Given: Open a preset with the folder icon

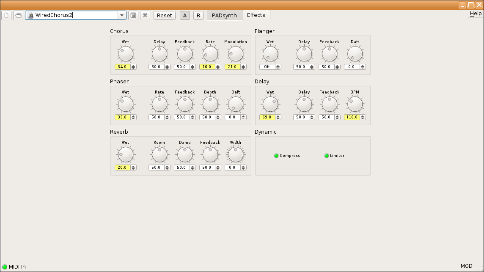Looking at the screenshot, I should tap(19, 15).
